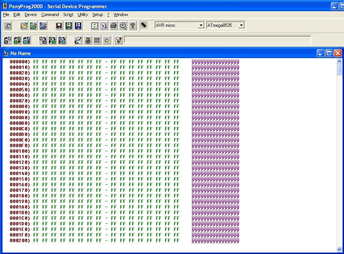Click PonyProg2000 title bar application icon

pyautogui.click(x=4, y=6)
